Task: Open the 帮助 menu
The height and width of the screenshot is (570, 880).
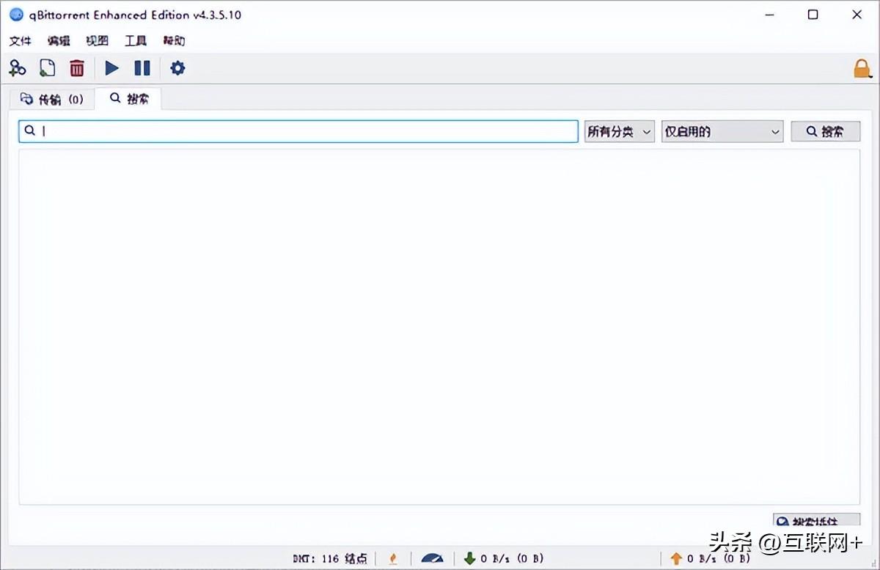Action: 174,41
